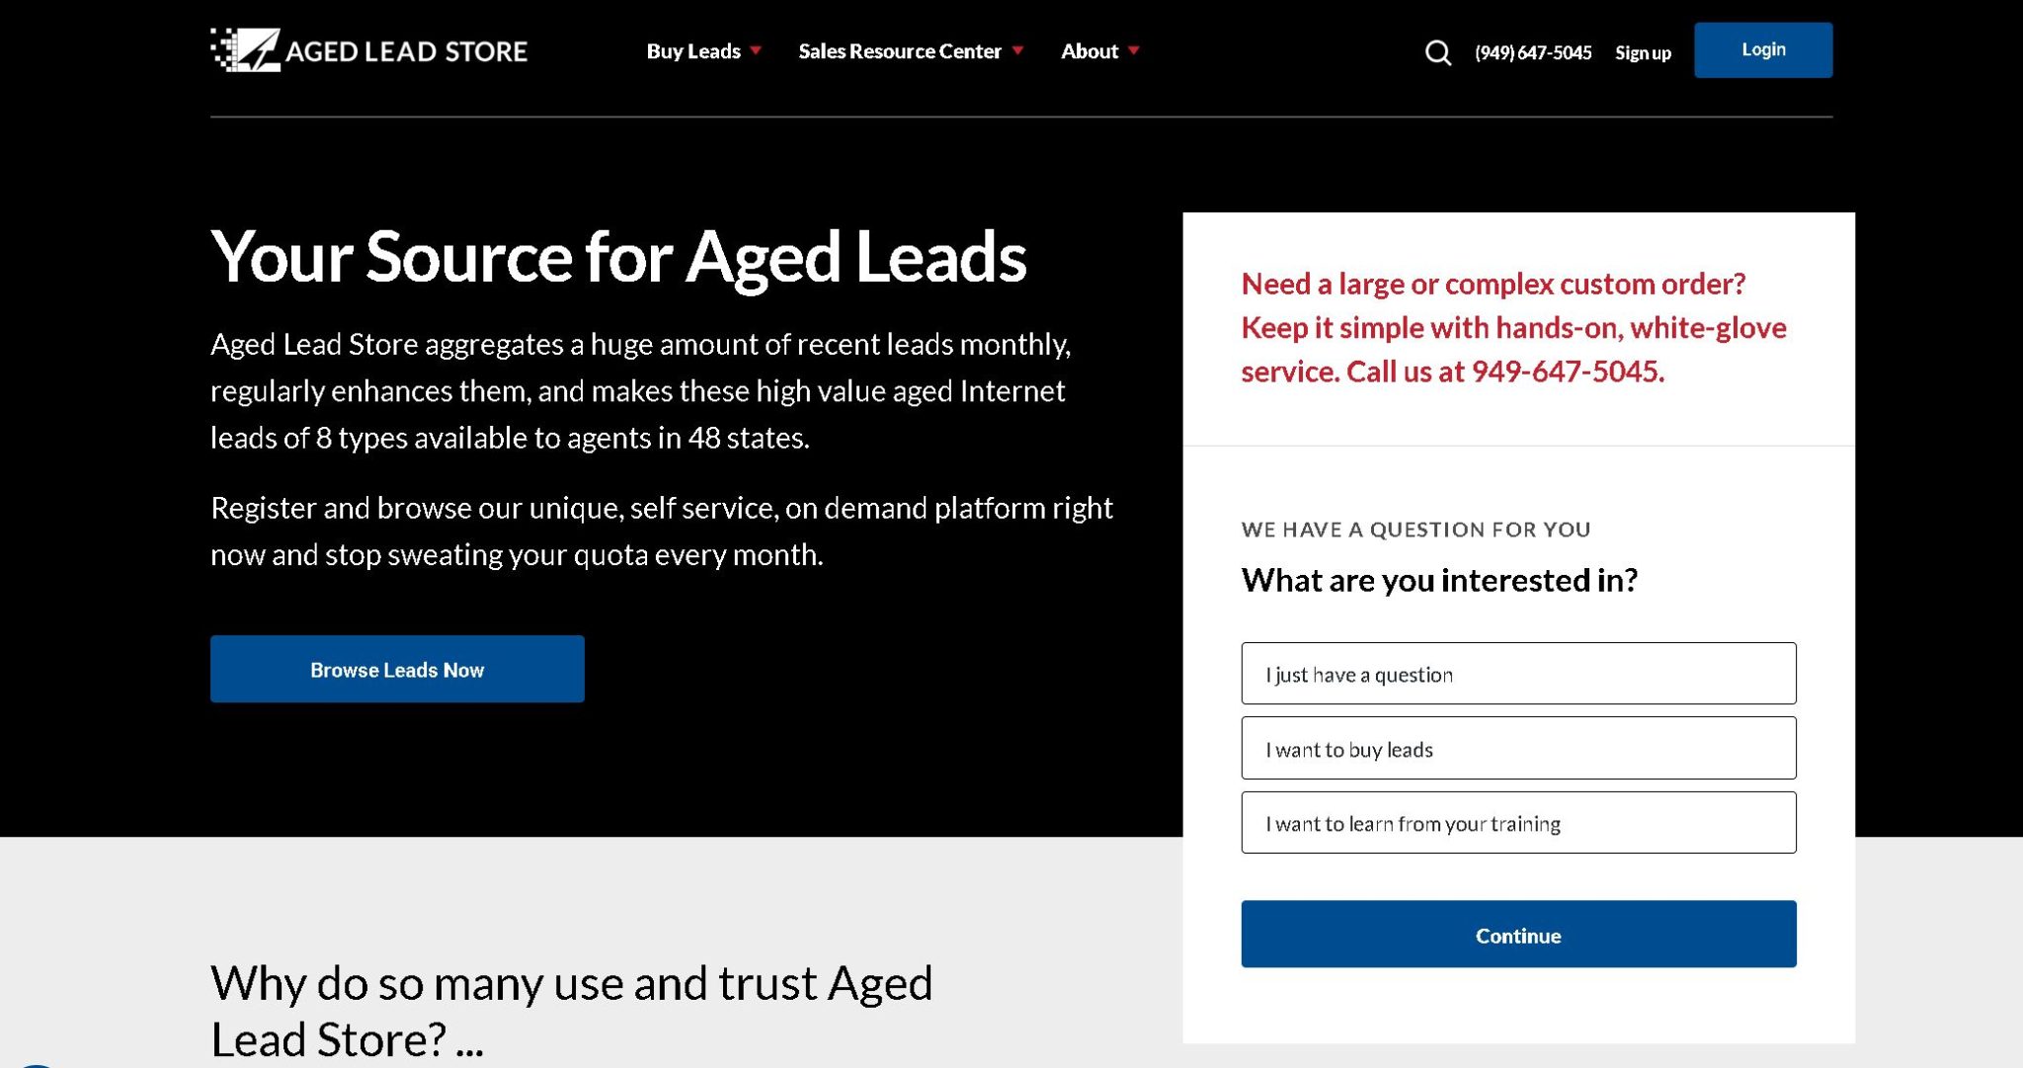Click the (949) 647-5045 phone number in header

1532,53
